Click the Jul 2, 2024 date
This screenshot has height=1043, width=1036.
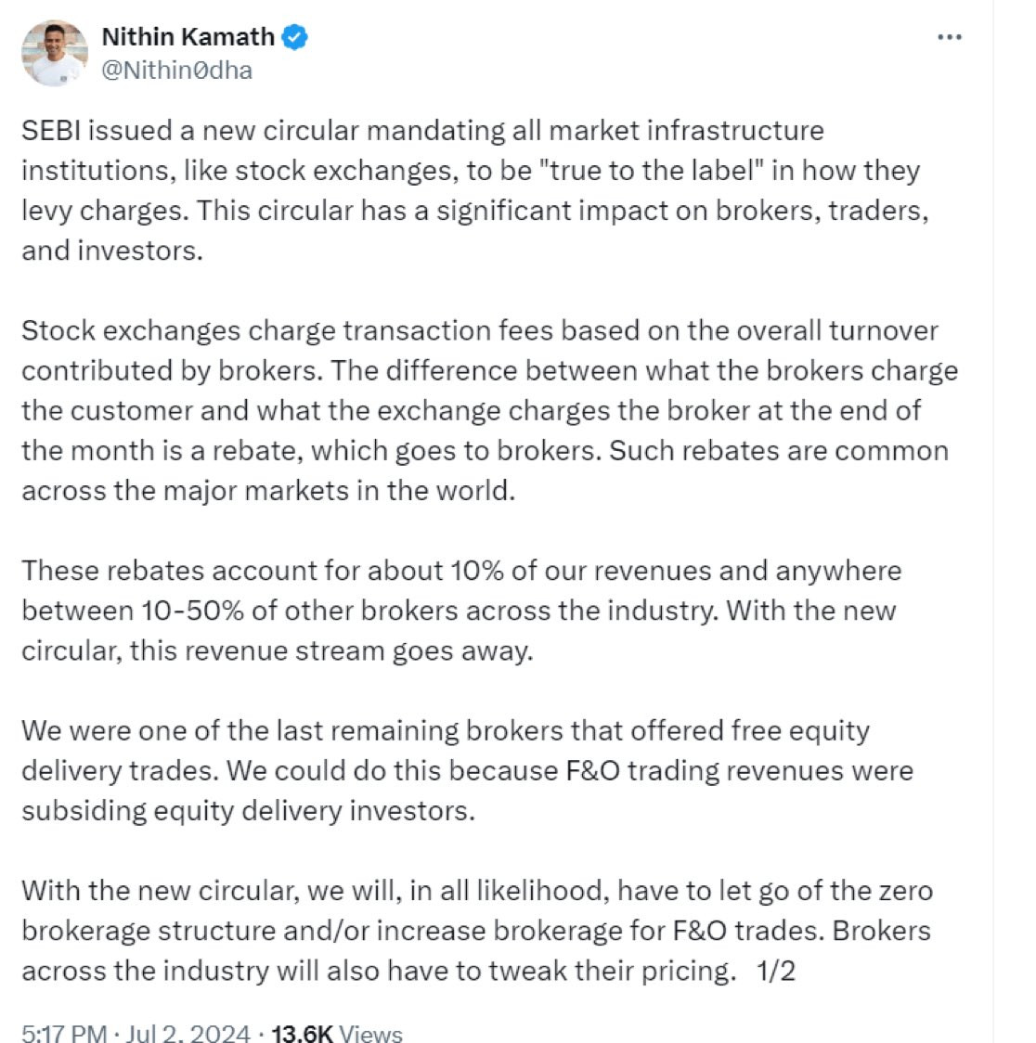pos(188,1033)
